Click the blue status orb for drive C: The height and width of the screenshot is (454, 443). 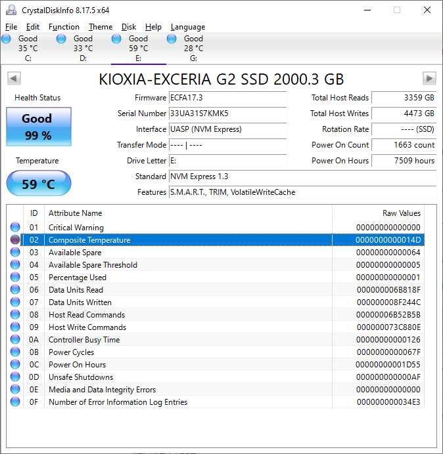(x=6, y=39)
